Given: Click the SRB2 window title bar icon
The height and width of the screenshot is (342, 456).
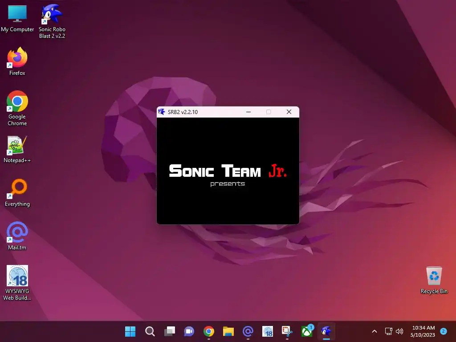Looking at the screenshot, I should tap(162, 112).
